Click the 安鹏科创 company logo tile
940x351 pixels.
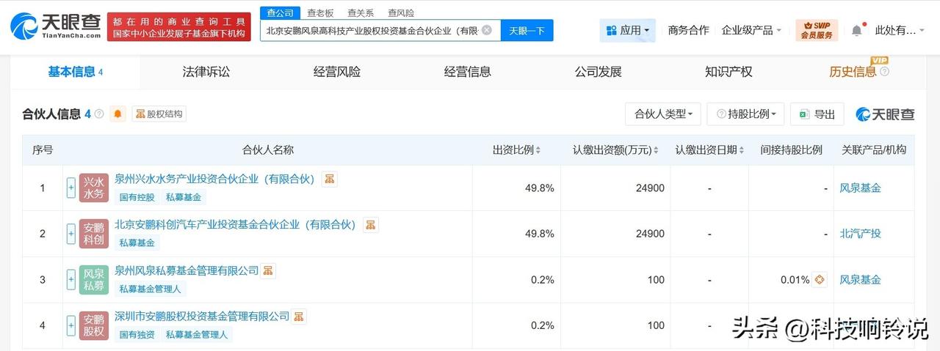[94, 234]
